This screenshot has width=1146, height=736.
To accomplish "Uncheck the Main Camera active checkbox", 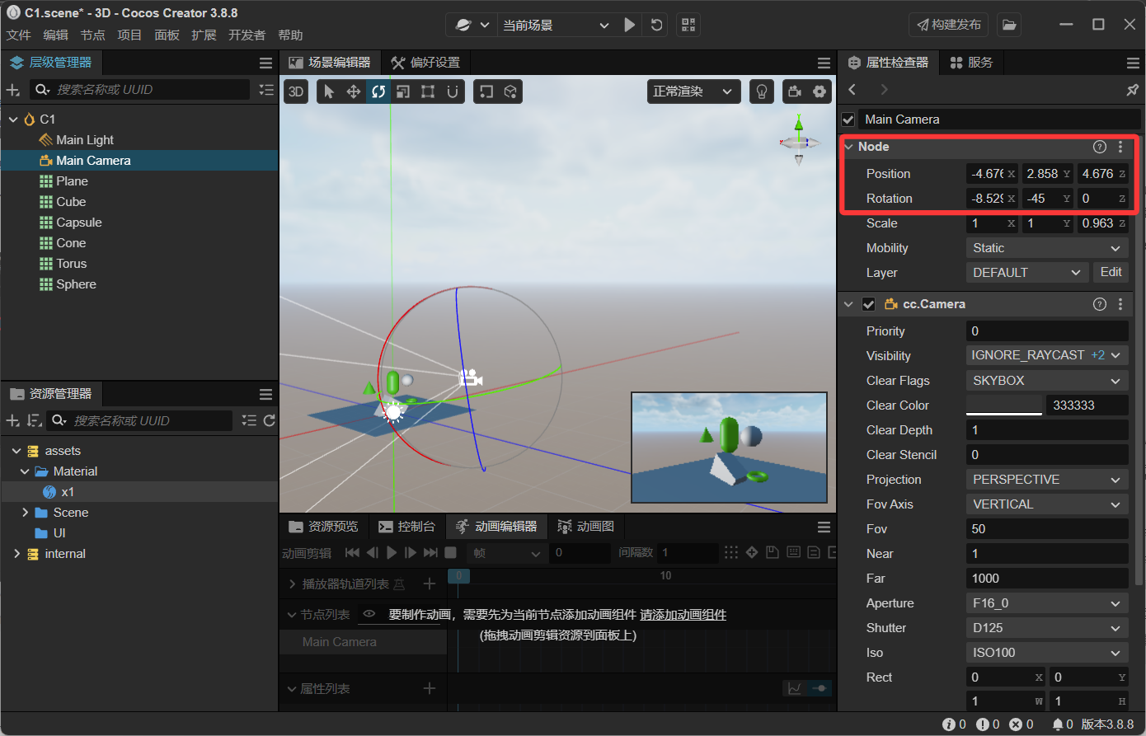I will [848, 120].
